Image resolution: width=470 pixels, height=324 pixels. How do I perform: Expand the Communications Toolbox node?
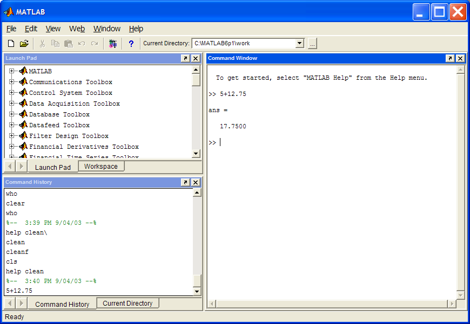coord(11,81)
